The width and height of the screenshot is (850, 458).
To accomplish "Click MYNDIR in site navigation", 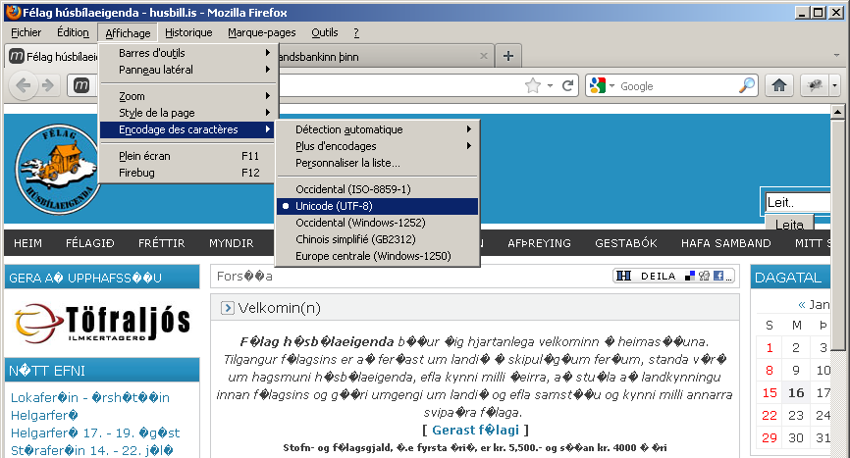I will click(x=232, y=243).
